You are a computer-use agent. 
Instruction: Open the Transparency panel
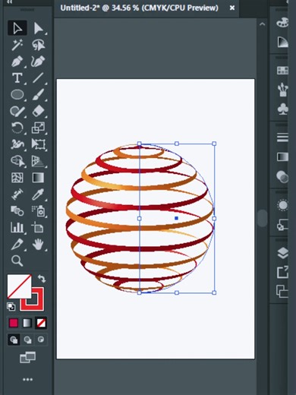tap(282, 176)
